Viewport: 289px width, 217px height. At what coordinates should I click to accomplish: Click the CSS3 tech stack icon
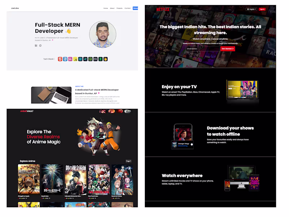65,59
